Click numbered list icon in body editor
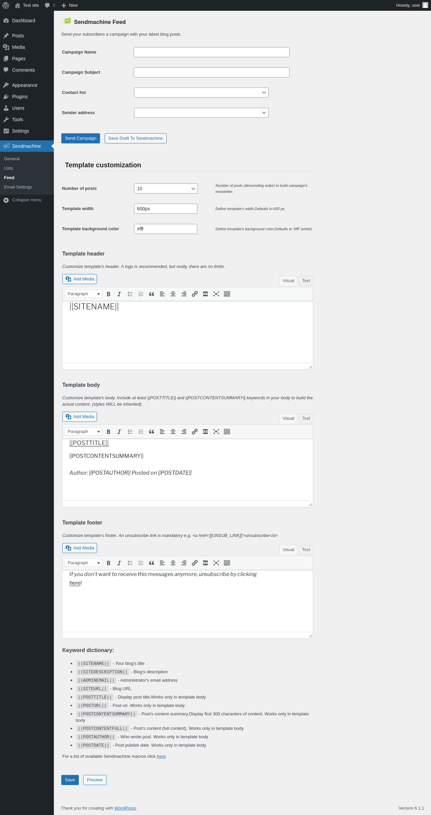This screenshot has width=431, height=815. coord(141,432)
